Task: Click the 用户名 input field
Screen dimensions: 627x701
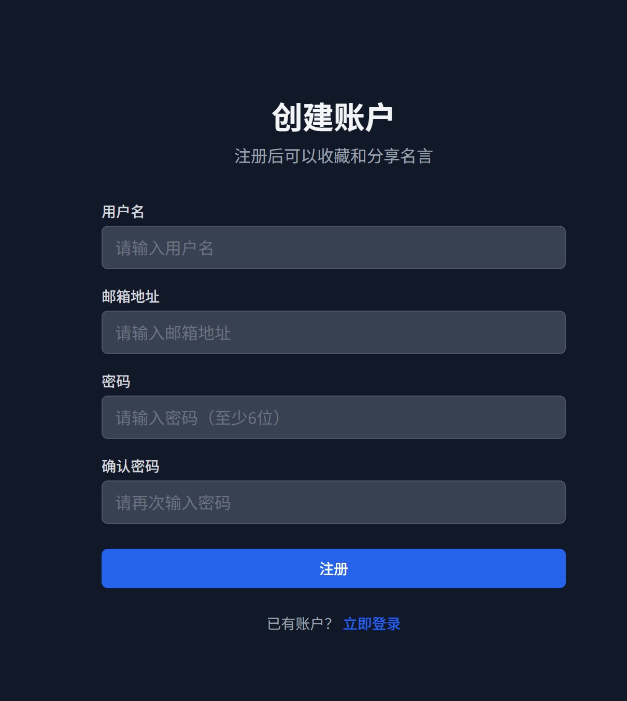Action: (x=333, y=247)
